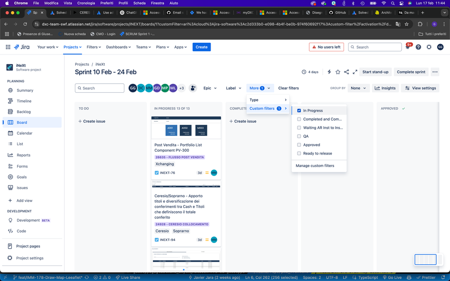Open the INEXT-94 issue key link
Screen dimensions: 450x281
click(x=167, y=240)
